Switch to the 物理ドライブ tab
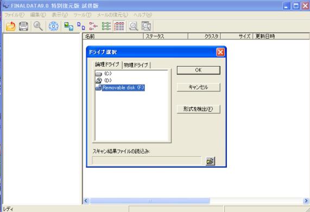 pyautogui.click(x=136, y=65)
